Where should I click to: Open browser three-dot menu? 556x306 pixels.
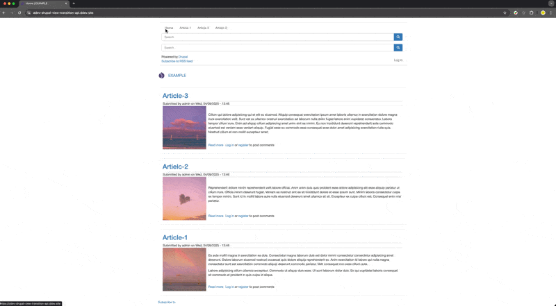click(x=551, y=12)
